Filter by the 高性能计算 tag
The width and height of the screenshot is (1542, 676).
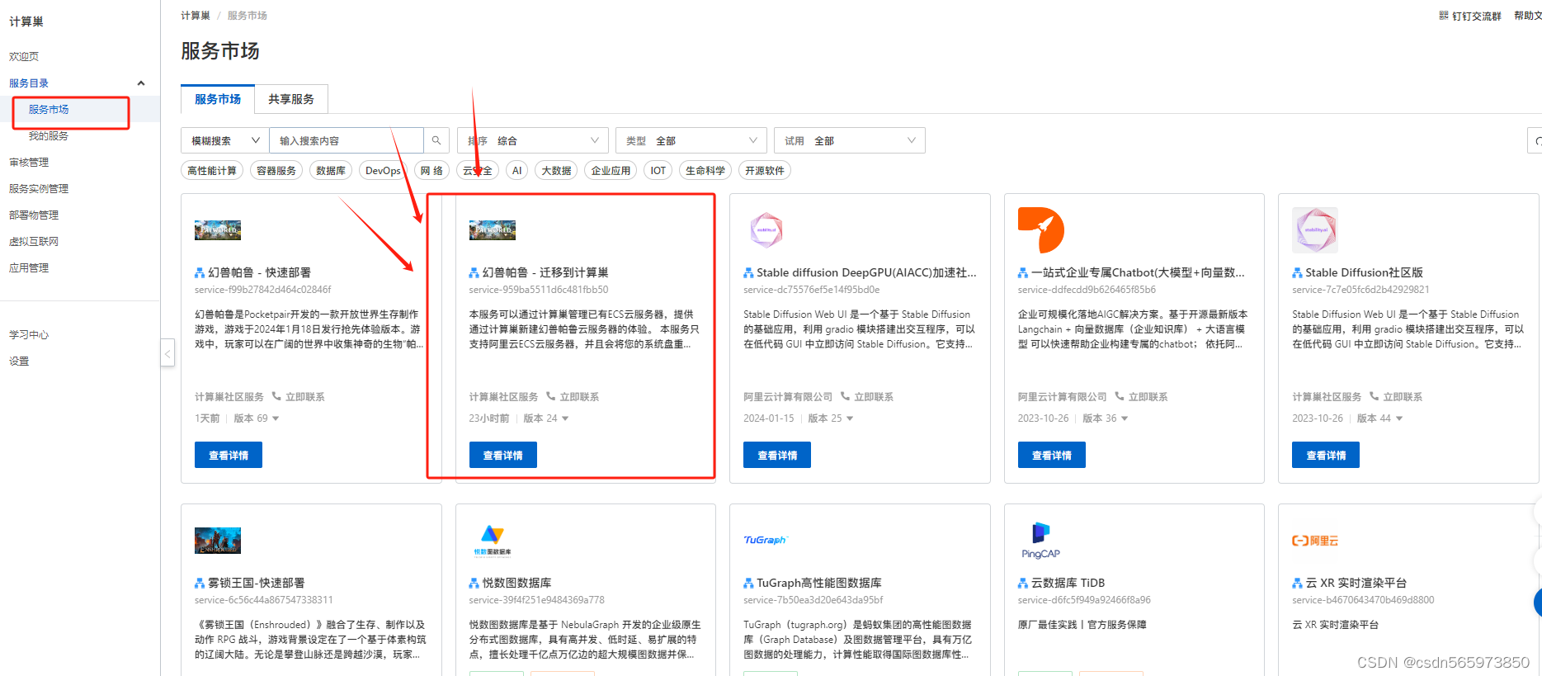point(212,170)
